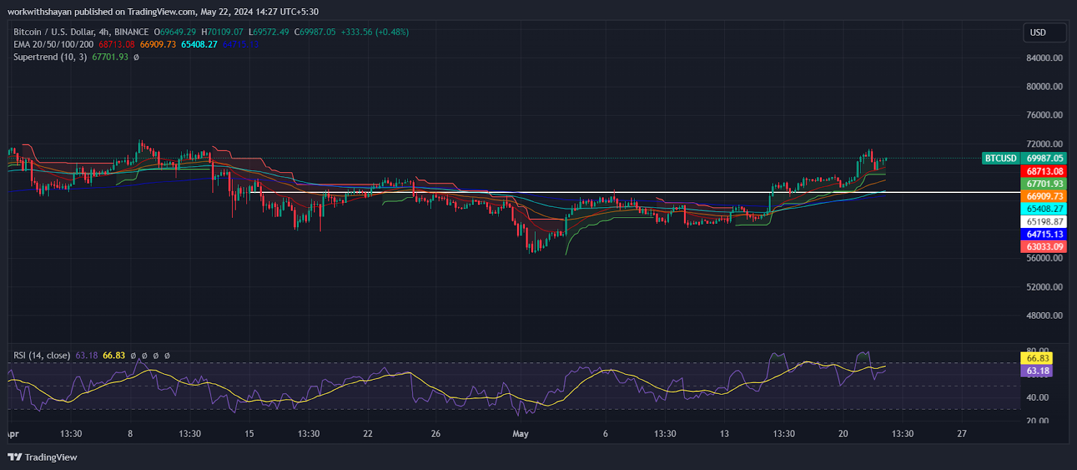The width and height of the screenshot is (1077, 470).
Task: Click the white 65198.87 horizontal line label
Action: point(1044,222)
